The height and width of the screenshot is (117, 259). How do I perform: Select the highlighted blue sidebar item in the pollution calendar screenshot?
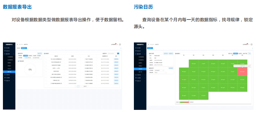(x=140, y=69)
